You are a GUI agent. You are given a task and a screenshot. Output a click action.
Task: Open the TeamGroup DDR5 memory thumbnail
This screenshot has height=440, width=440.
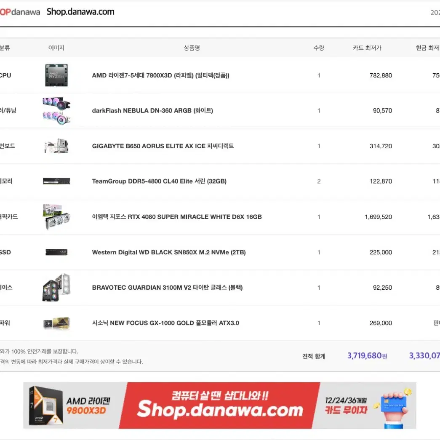(56, 181)
